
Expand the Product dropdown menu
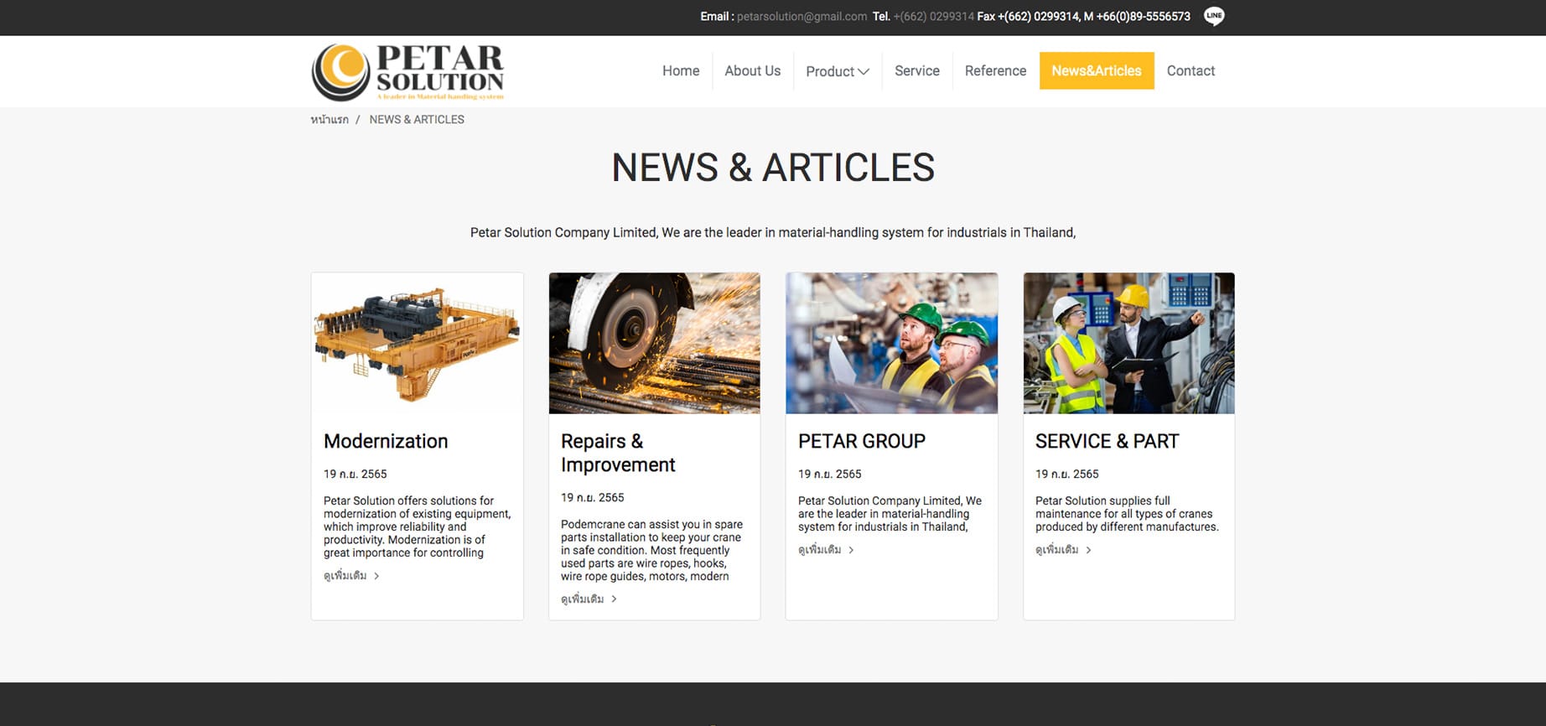pos(837,71)
